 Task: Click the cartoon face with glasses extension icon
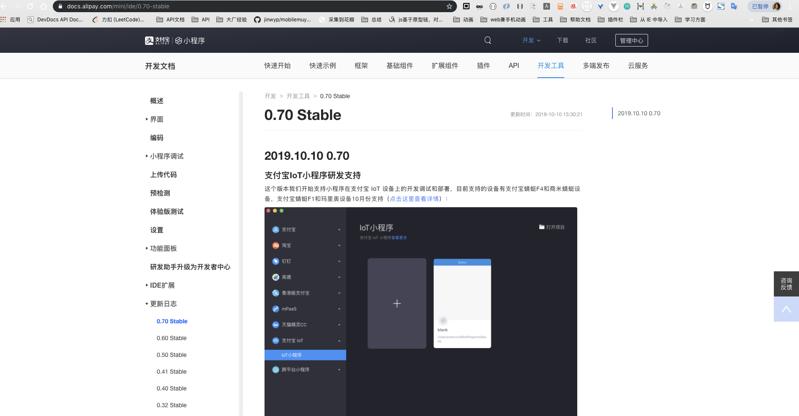(x=694, y=6)
